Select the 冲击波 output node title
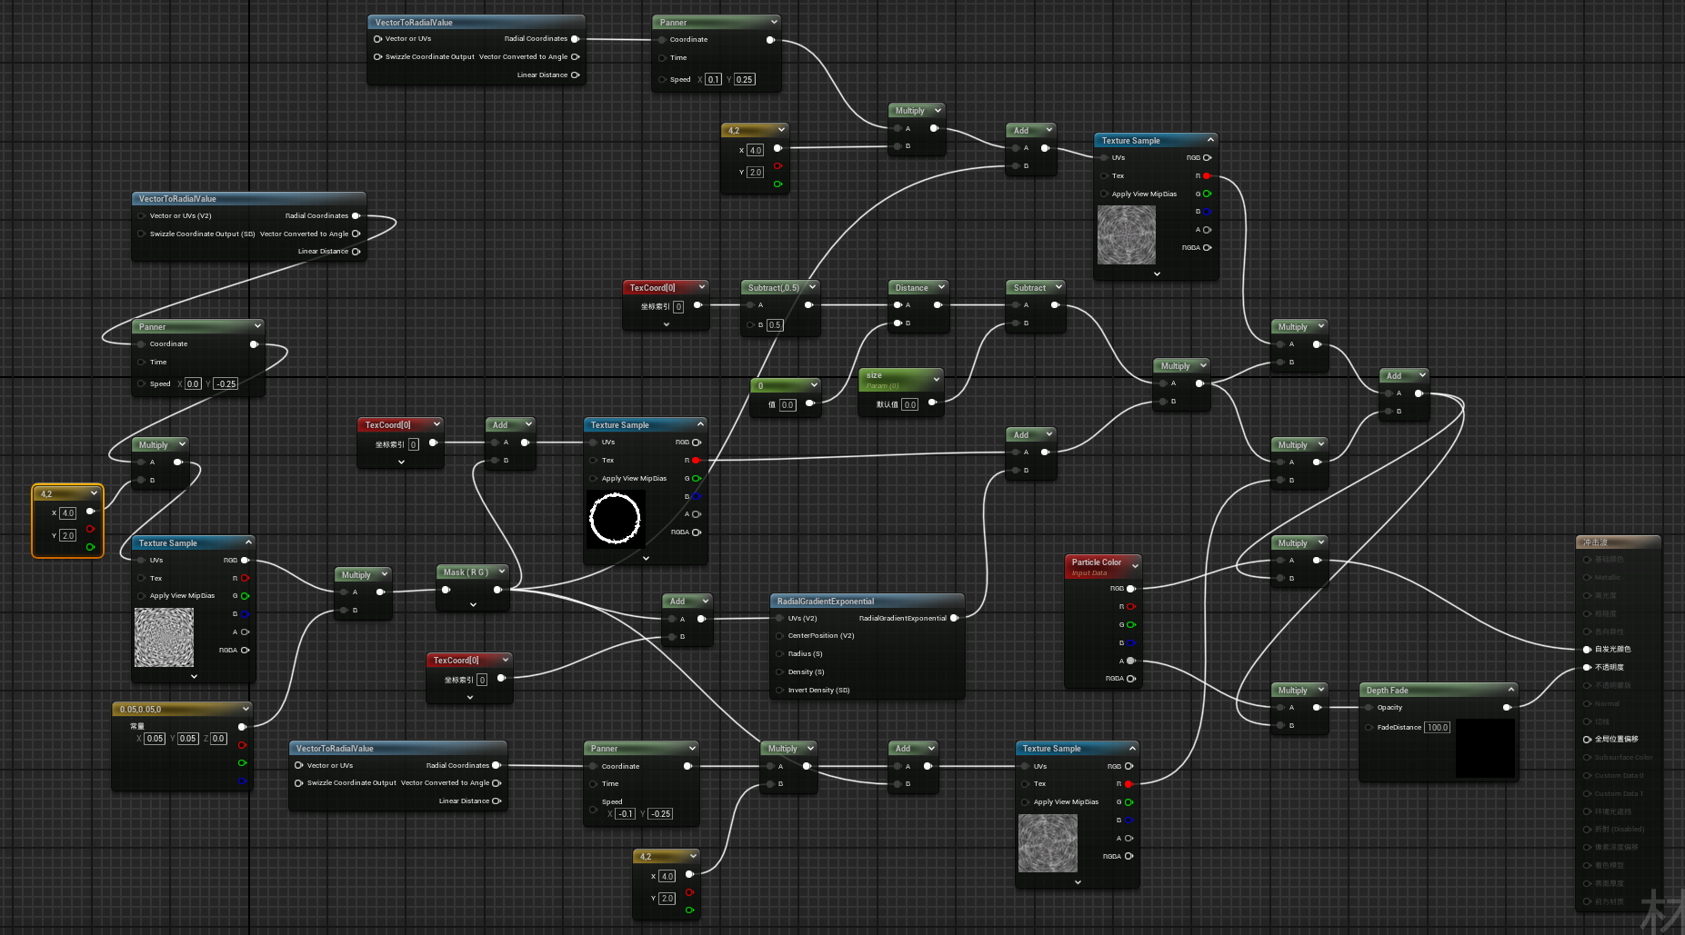The width and height of the screenshot is (1685, 935). click(1595, 542)
